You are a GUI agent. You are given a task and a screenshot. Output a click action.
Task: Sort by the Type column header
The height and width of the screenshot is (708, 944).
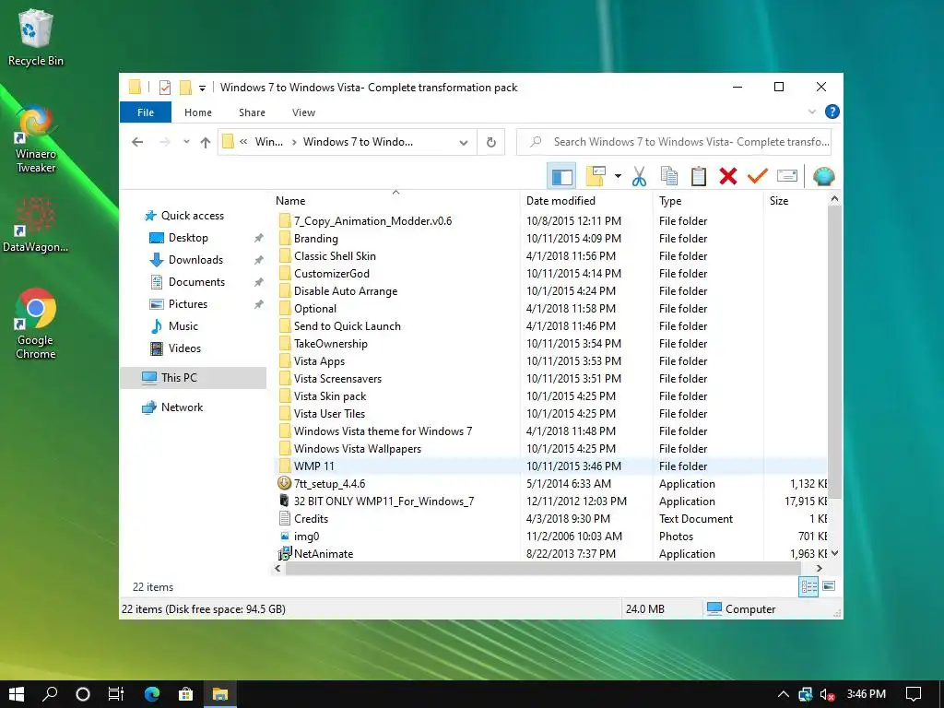(708, 201)
